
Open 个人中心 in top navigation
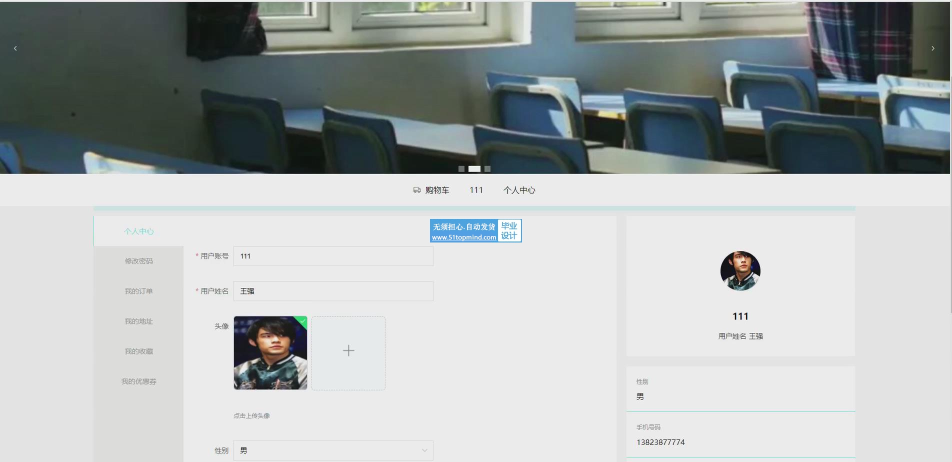519,190
